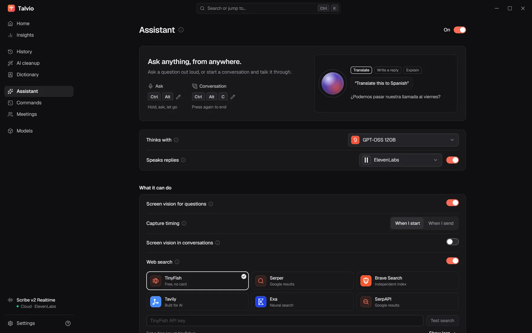The image size is (532, 333).
Task: Disable the Speaks replies toggle
Action: [x=452, y=160]
